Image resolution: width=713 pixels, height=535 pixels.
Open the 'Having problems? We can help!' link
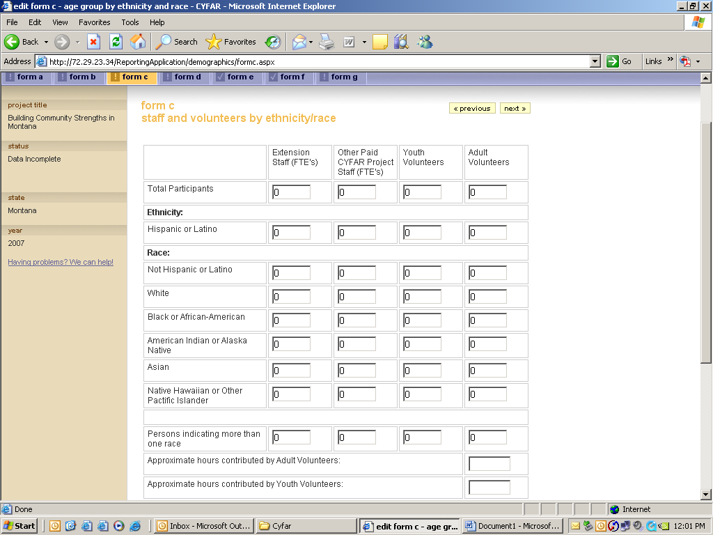pos(61,263)
